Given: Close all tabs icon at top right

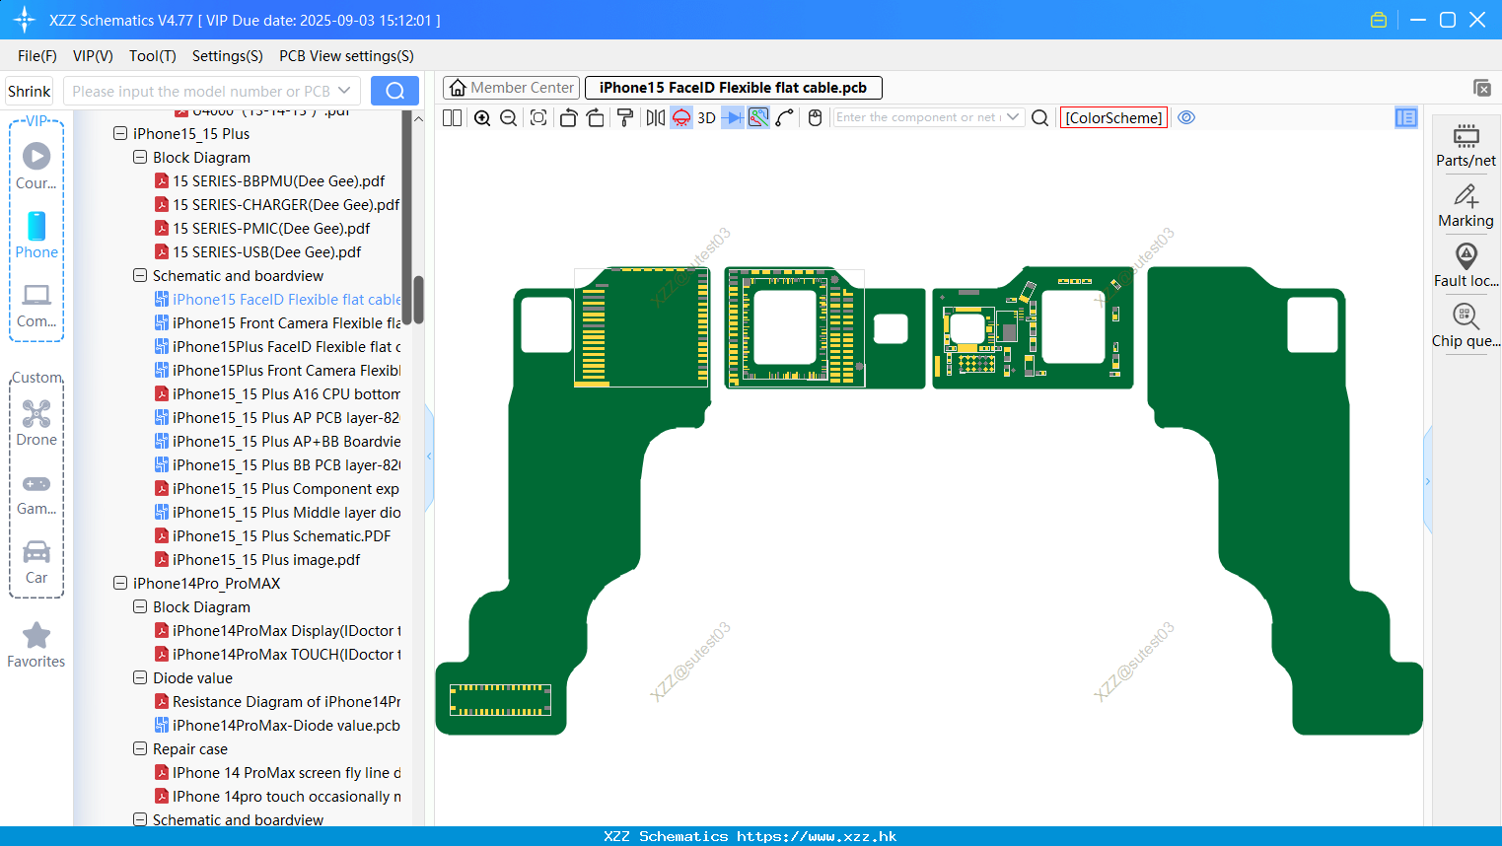Looking at the screenshot, I should (1482, 88).
